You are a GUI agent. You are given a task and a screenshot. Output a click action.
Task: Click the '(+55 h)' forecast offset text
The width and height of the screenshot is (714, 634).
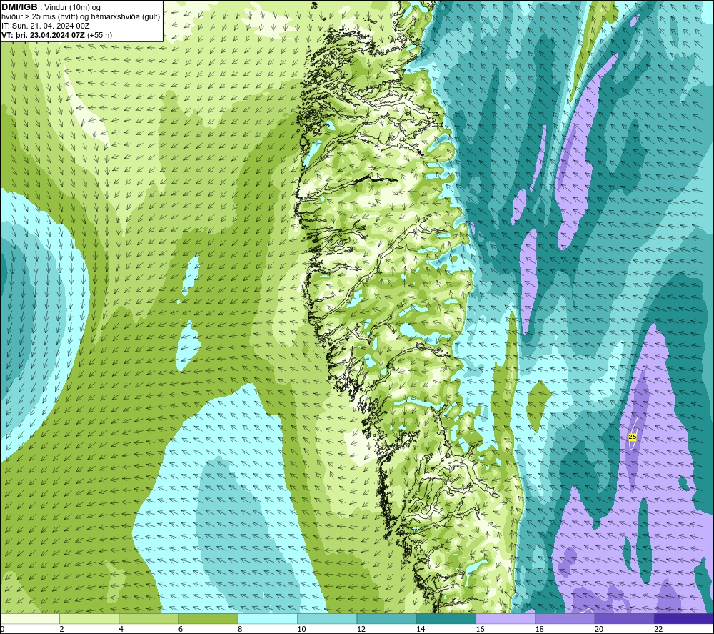(x=99, y=35)
